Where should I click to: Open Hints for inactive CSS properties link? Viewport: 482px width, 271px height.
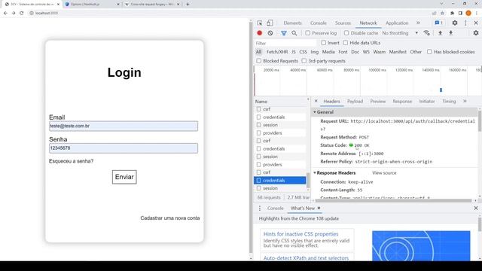tap(300, 234)
